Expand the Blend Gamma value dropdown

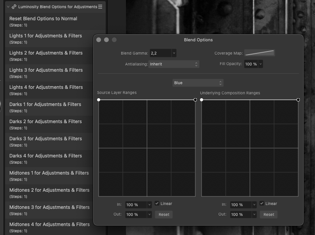(174, 53)
